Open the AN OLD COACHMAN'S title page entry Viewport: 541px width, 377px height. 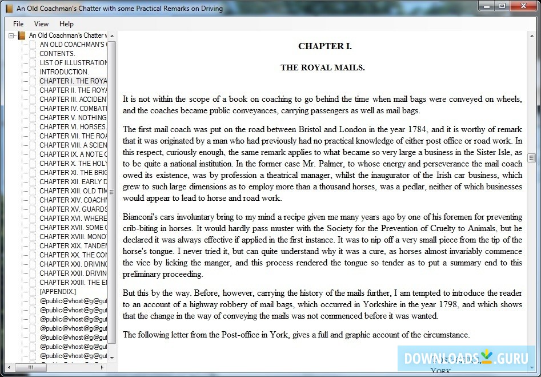coord(73,44)
